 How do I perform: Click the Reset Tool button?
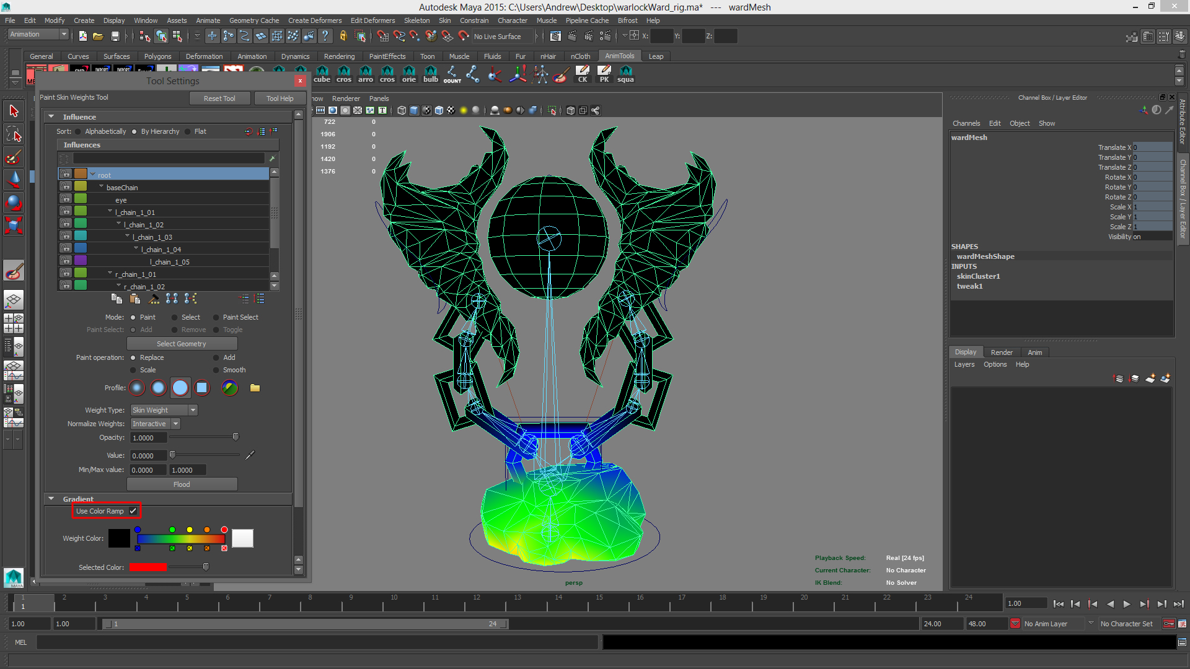pyautogui.click(x=219, y=98)
